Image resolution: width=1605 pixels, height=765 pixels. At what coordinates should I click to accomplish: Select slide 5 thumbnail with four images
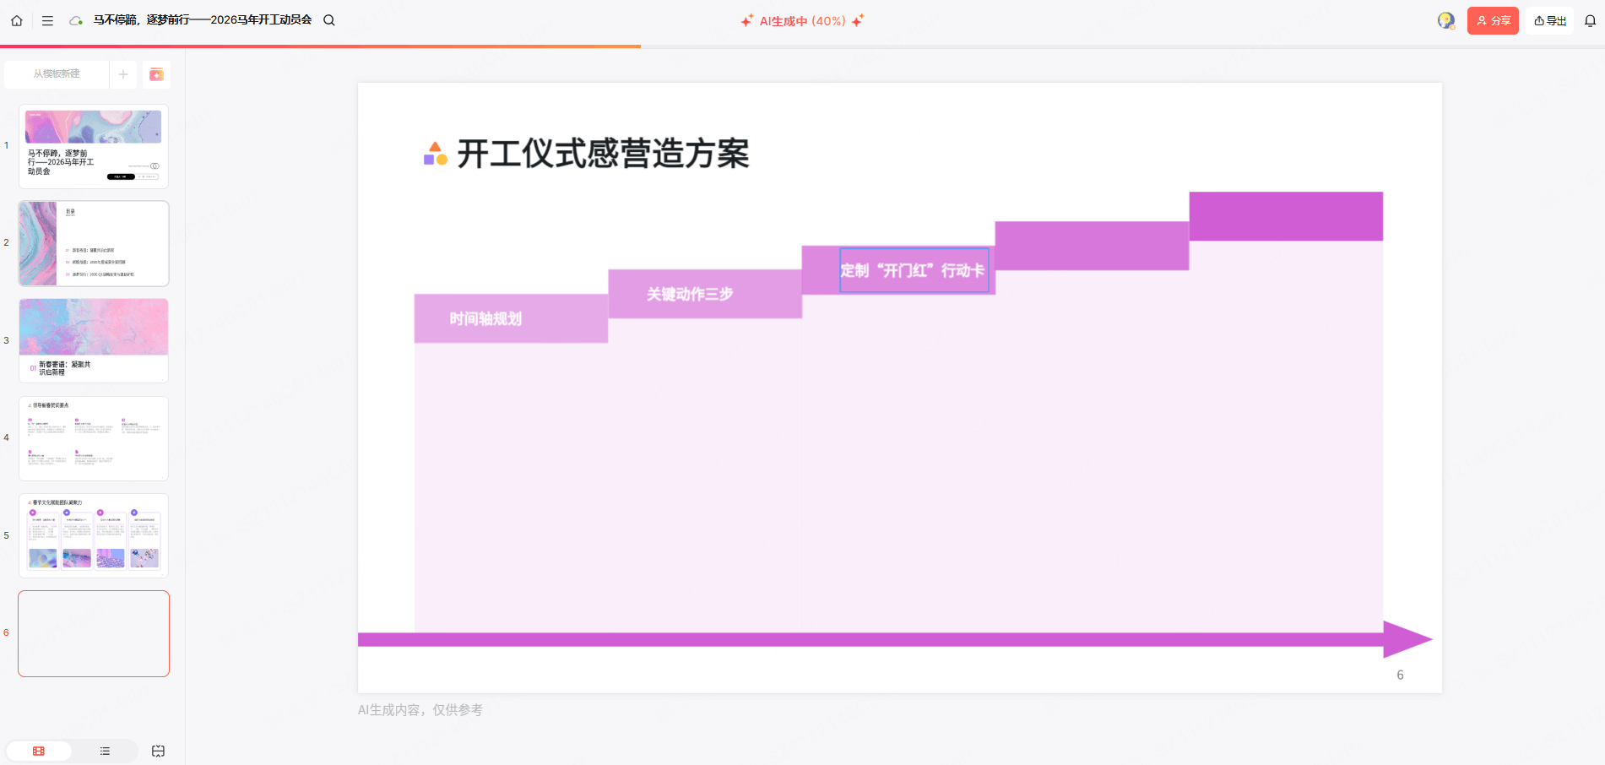click(94, 535)
